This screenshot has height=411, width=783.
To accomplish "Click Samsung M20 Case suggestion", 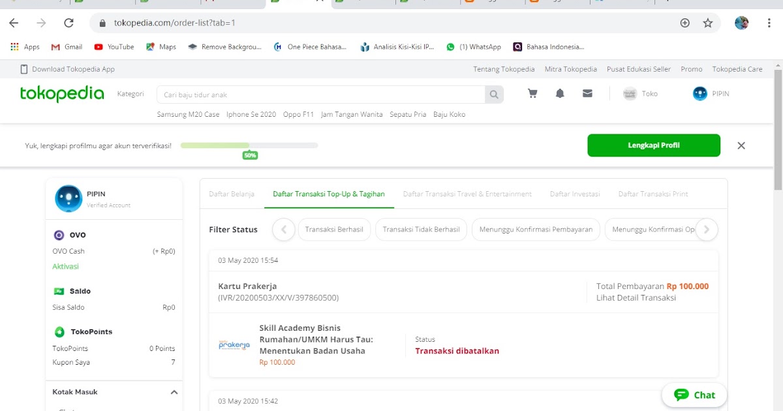I will click(x=188, y=114).
